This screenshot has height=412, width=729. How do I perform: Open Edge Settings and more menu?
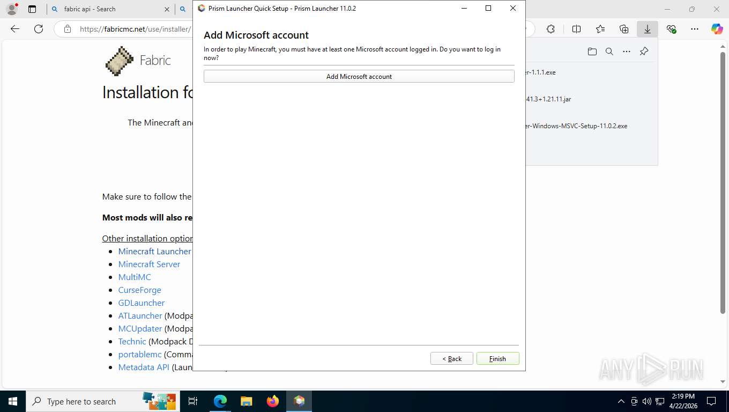pyautogui.click(x=695, y=29)
